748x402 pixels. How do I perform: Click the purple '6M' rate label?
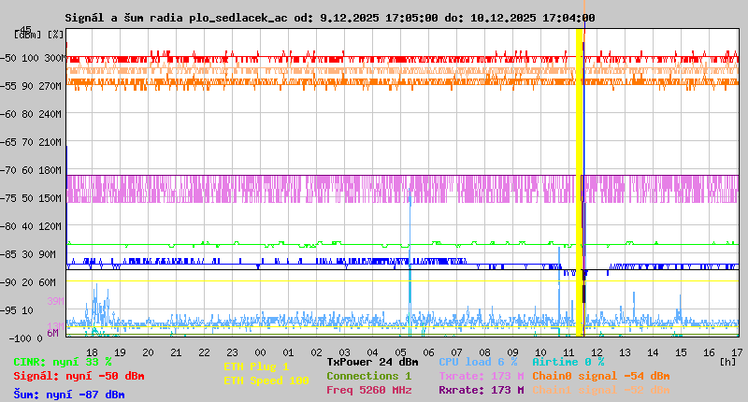[x=52, y=333]
